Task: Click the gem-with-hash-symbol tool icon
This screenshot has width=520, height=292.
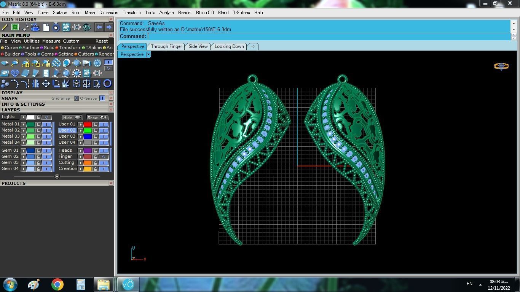Action: 35,63
